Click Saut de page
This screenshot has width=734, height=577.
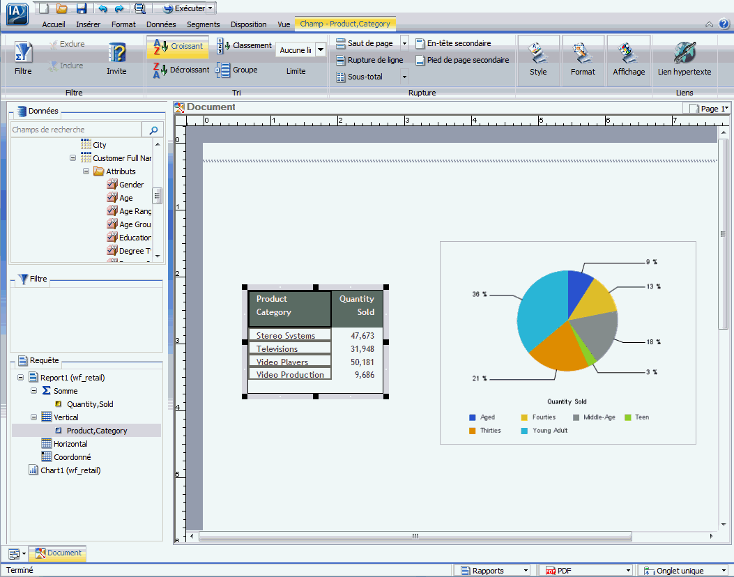(x=365, y=43)
